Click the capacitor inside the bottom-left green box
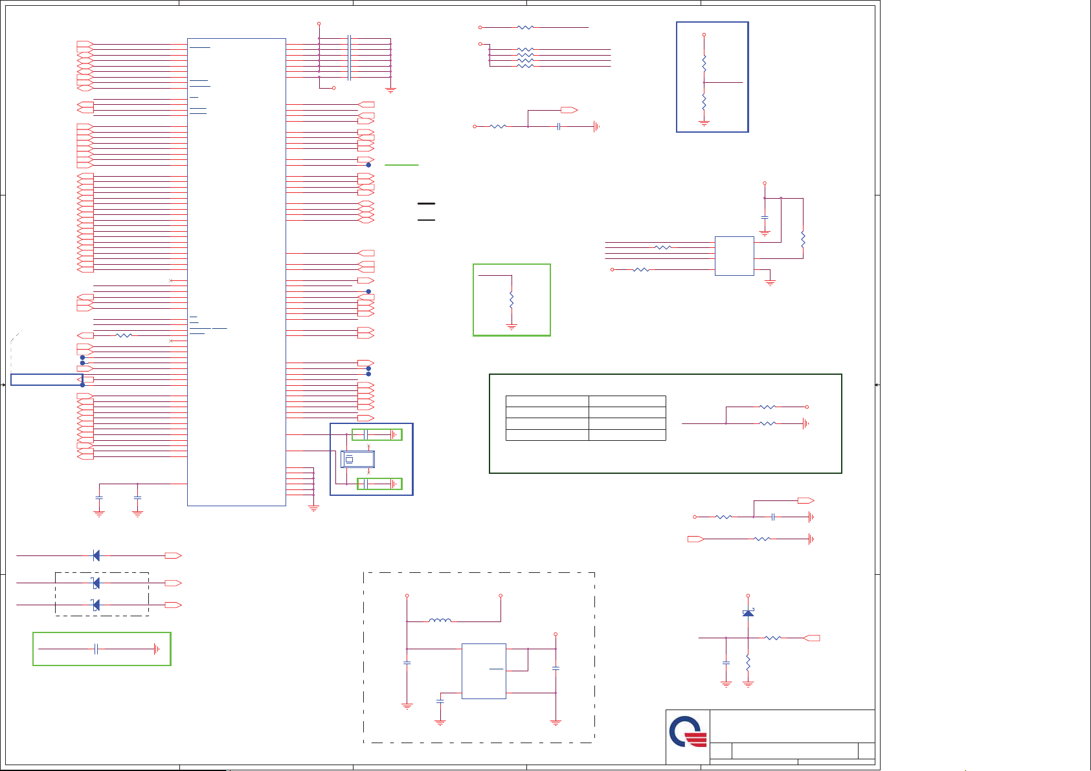The width and height of the screenshot is (1091, 771). (96, 649)
